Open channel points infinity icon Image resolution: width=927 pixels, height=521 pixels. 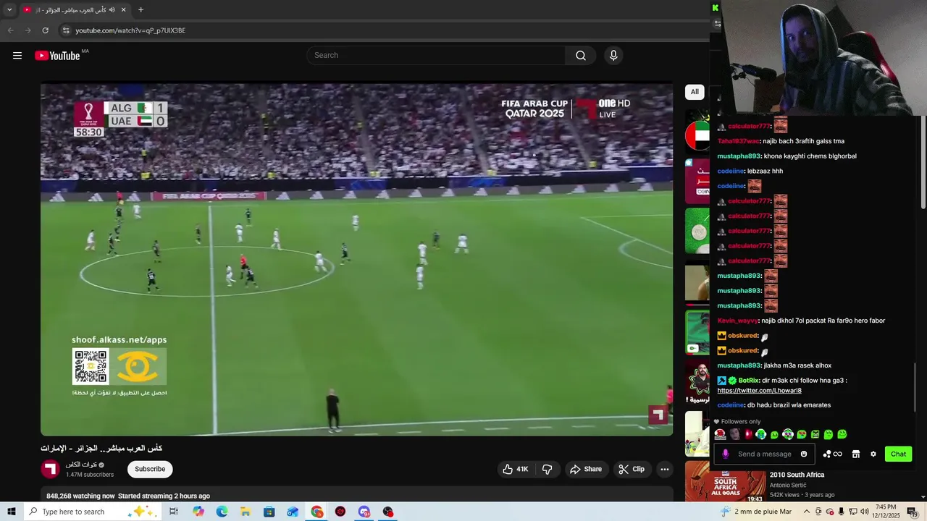[x=833, y=454]
